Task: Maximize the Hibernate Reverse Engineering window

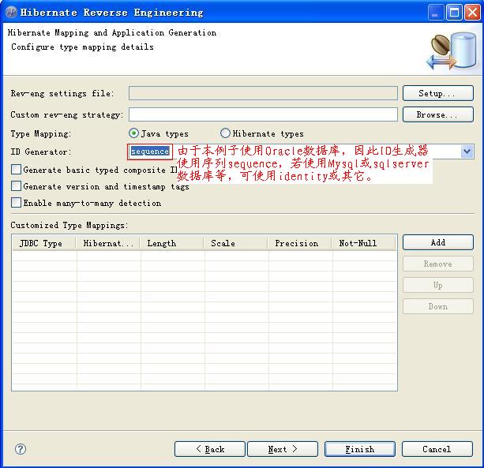Action: pyautogui.click(x=454, y=13)
